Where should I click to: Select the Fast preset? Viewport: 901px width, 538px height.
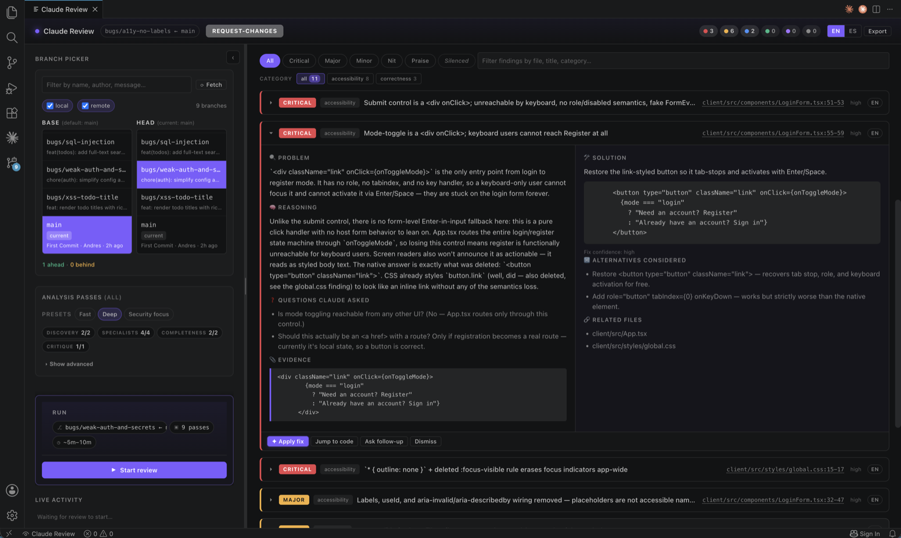pos(85,315)
